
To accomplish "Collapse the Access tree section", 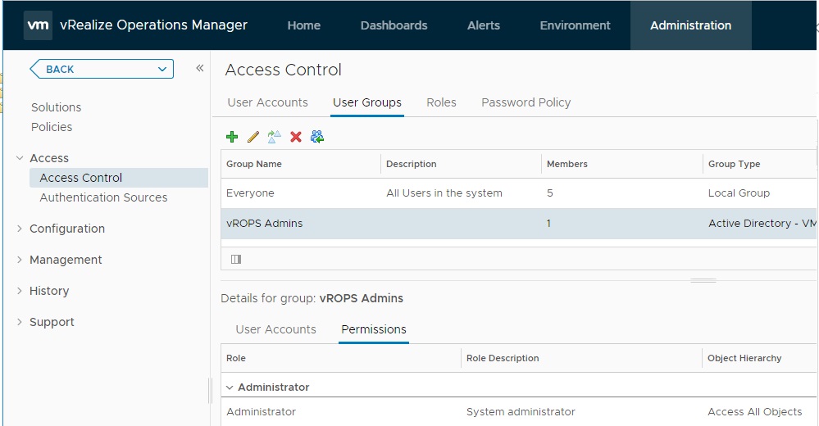I will click(x=20, y=157).
